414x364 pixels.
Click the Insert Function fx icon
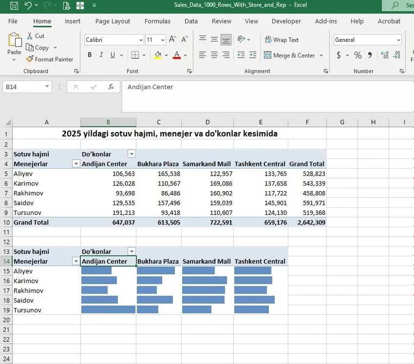[x=111, y=86]
